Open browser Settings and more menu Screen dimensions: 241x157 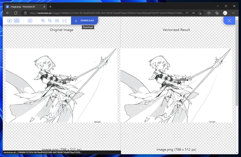coord(233,13)
